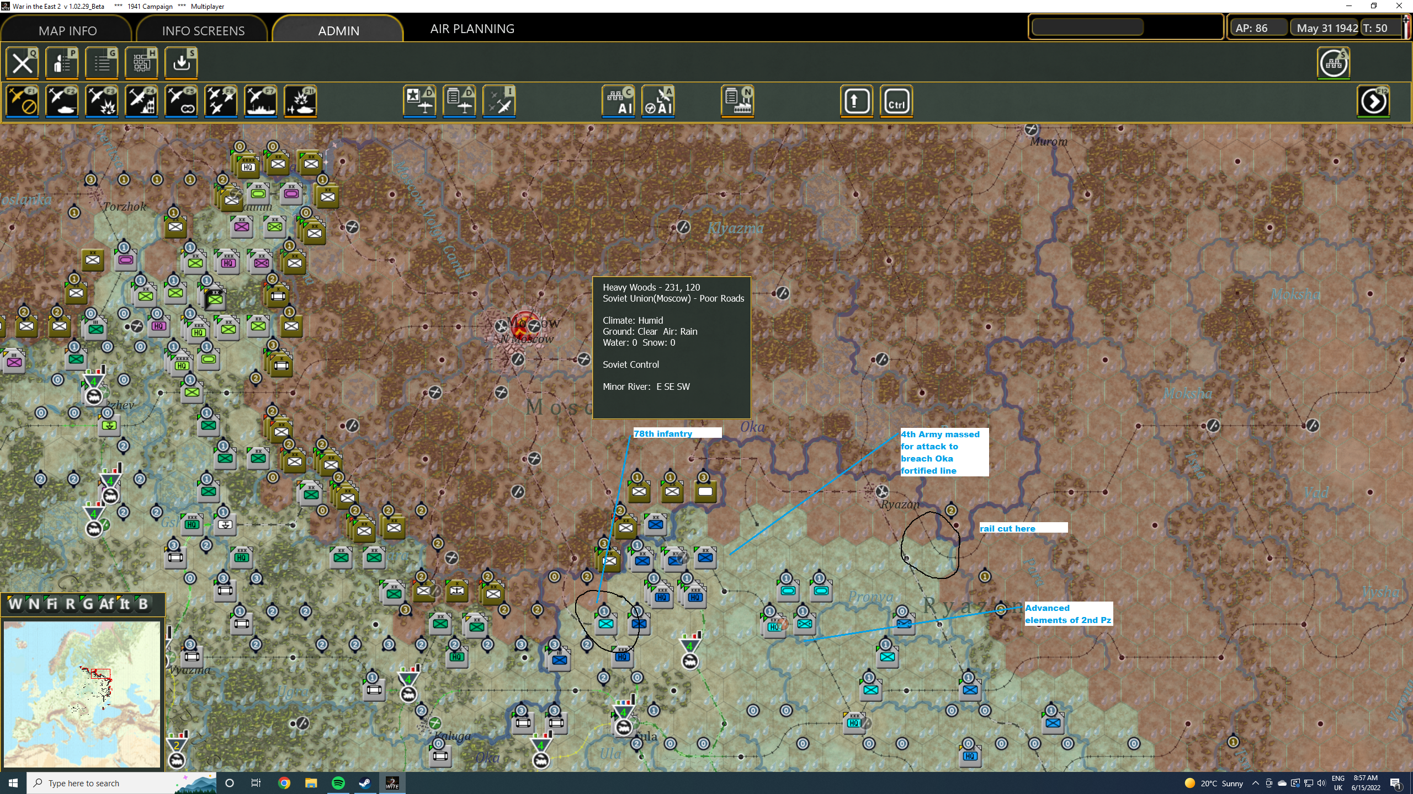Select the strategic bombing mission F4
Screen dimensions: 1413x794
tap(141, 102)
